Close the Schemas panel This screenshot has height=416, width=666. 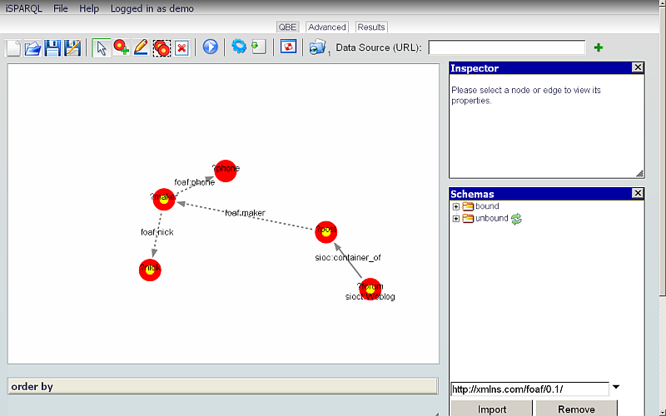tap(638, 193)
